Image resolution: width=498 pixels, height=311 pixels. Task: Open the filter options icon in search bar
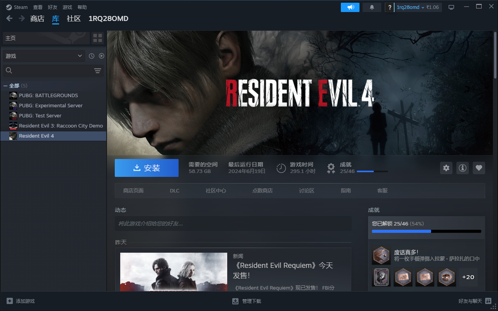click(x=97, y=70)
